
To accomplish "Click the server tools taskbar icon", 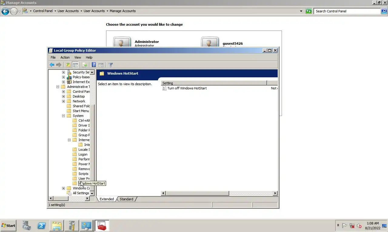I will 72,226.
